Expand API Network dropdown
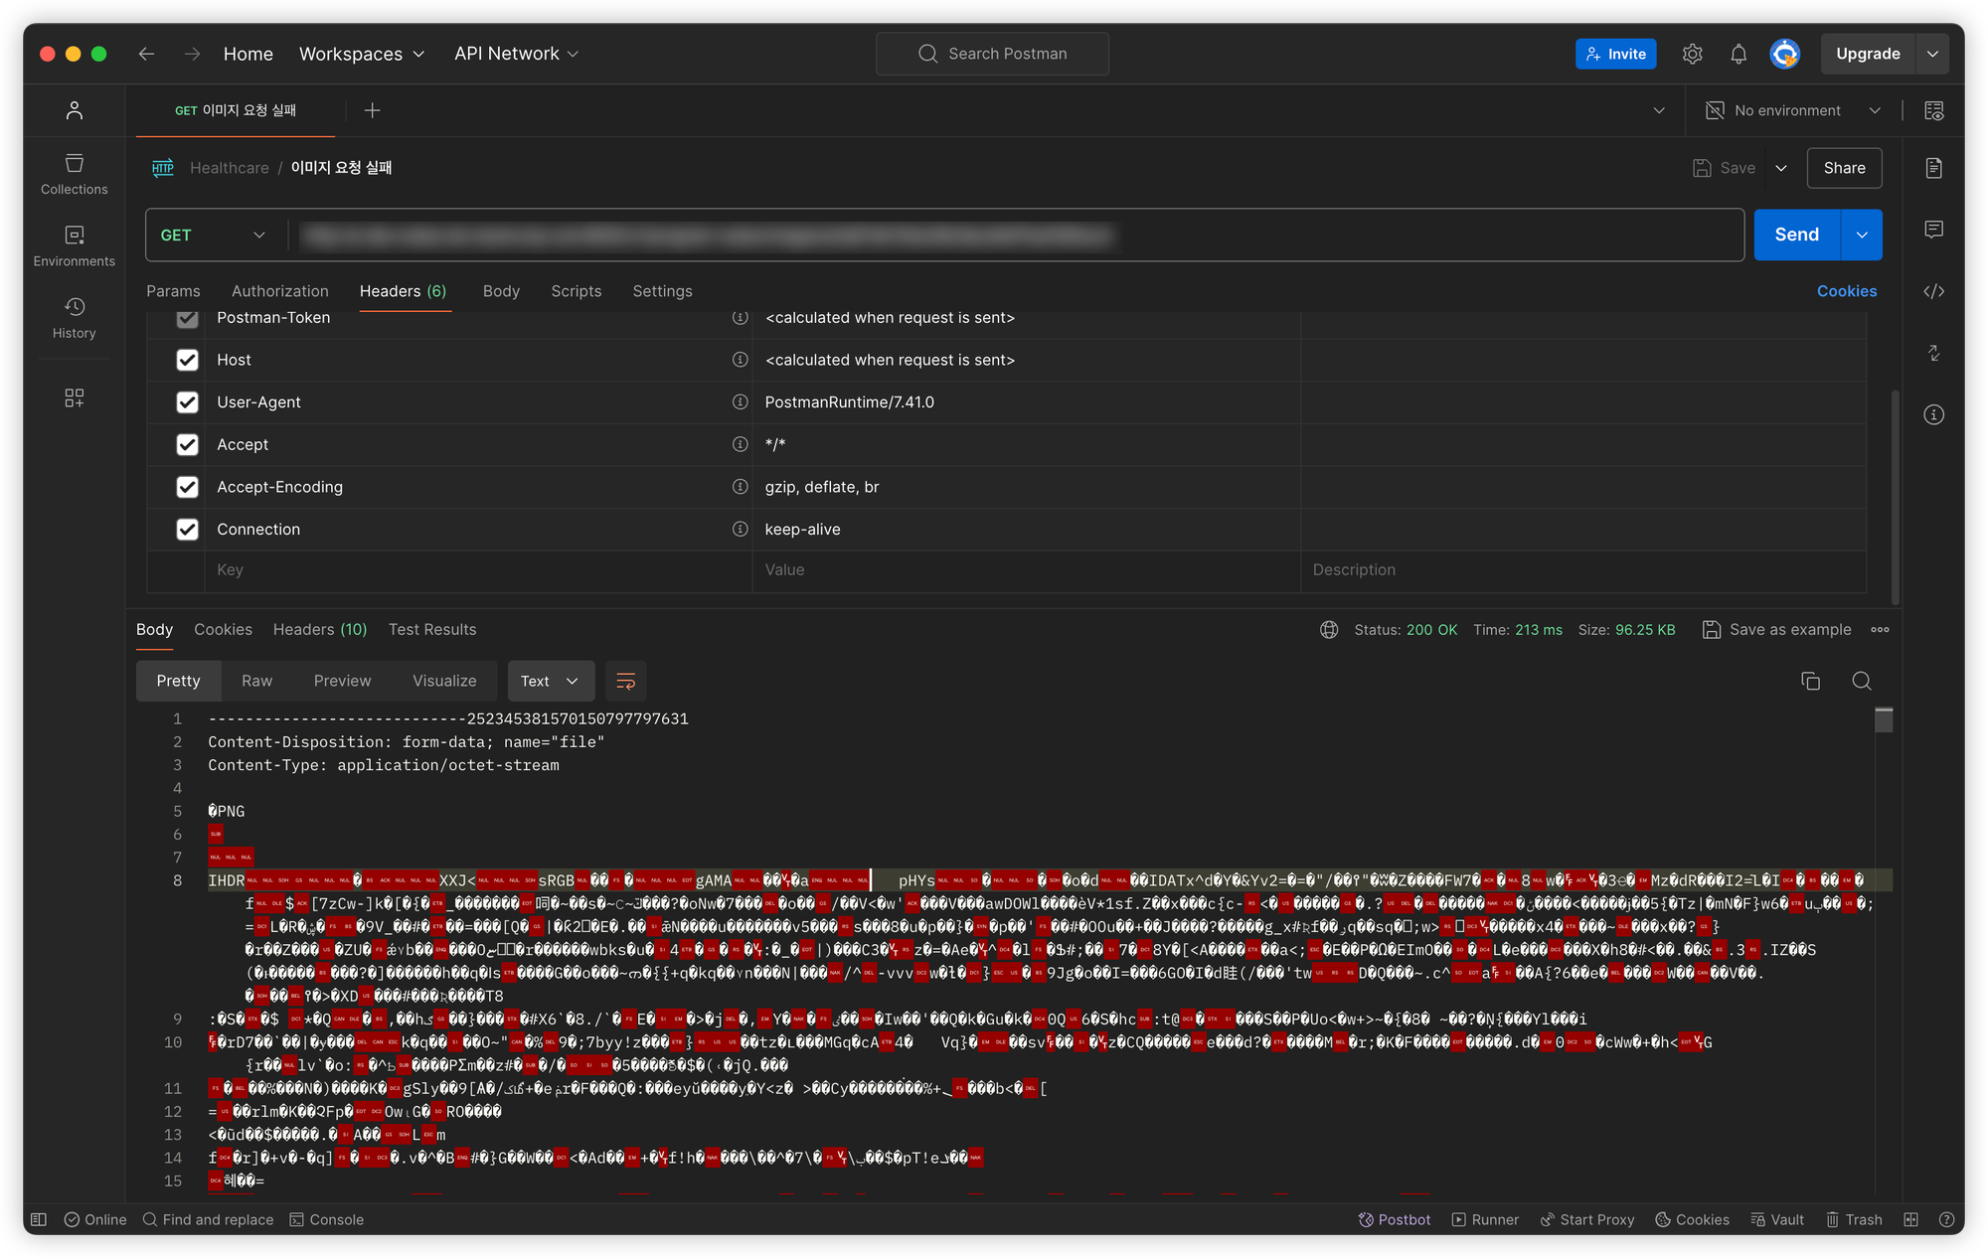1988x1258 pixels. click(516, 54)
